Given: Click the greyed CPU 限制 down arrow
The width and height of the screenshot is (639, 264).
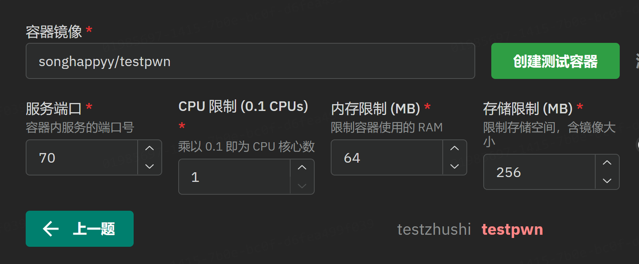Looking at the screenshot, I should tap(302, 186).
